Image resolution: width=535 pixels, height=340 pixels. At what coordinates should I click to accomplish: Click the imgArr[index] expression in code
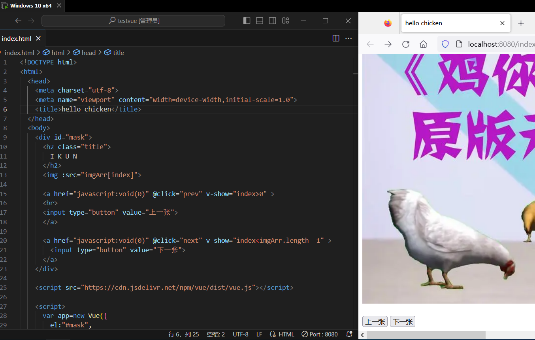click(111, 175)
